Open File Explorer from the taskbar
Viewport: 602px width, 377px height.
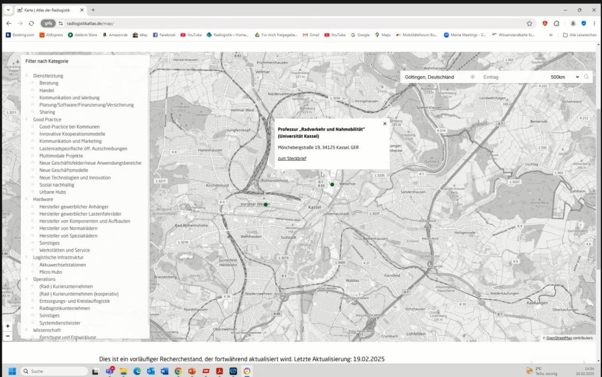123,371
